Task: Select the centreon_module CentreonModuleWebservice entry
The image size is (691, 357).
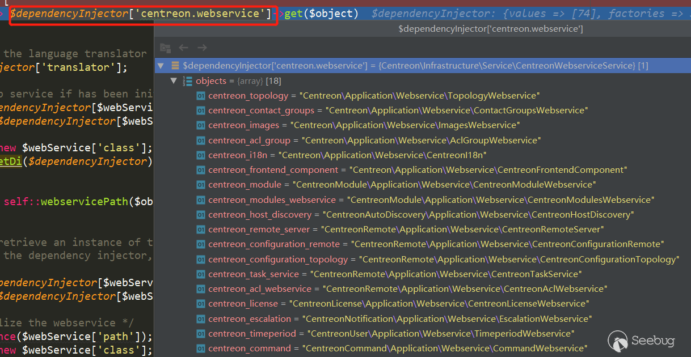Action: [402, 185]
